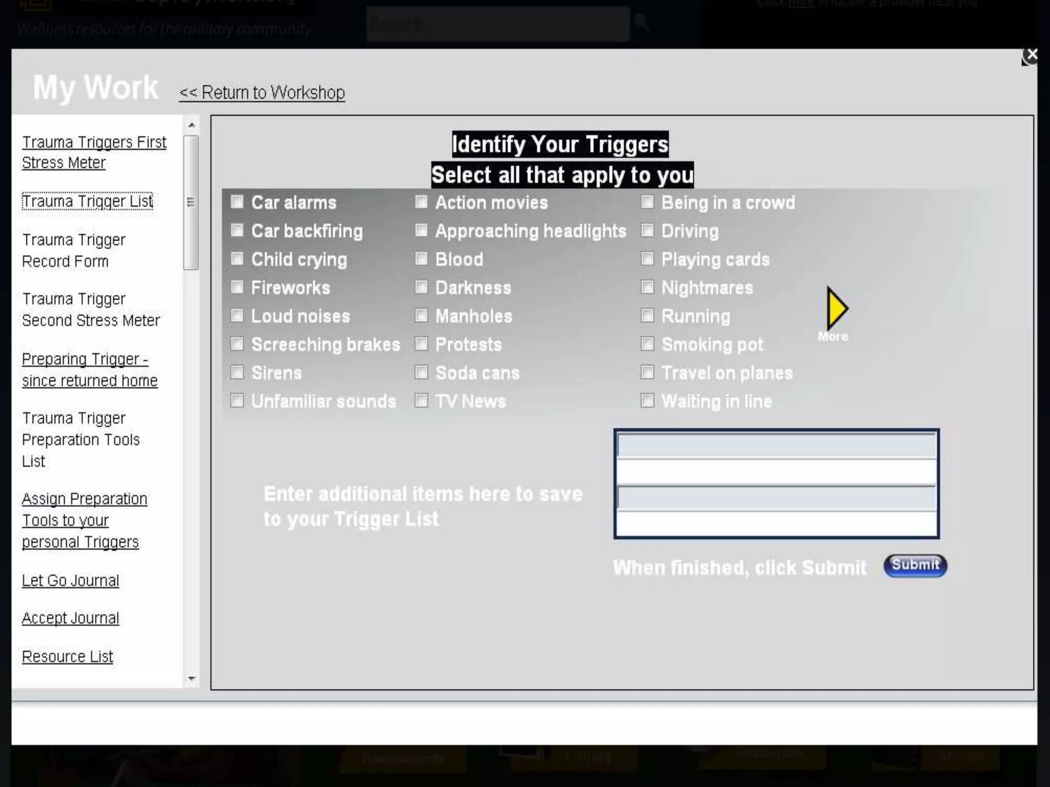Select the Approaching headlights checkbox
The image size is (1050, 787).
pos(421,231)
